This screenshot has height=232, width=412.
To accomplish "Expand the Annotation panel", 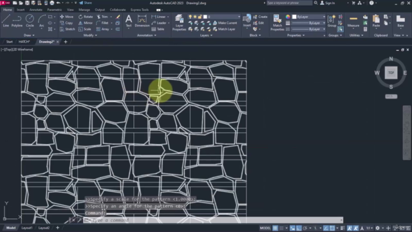I will 147,35.
